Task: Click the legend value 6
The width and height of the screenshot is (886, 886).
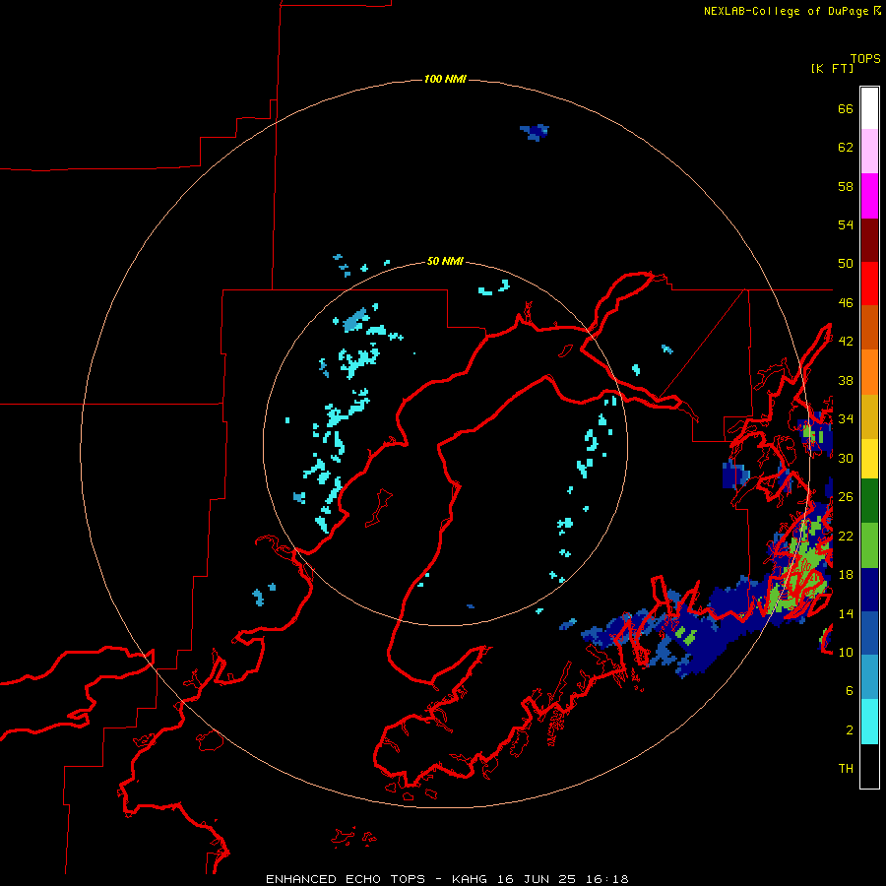Action: coord(850,691)
